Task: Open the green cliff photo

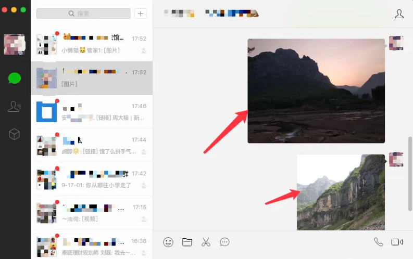Action: (x=341, y=192)
